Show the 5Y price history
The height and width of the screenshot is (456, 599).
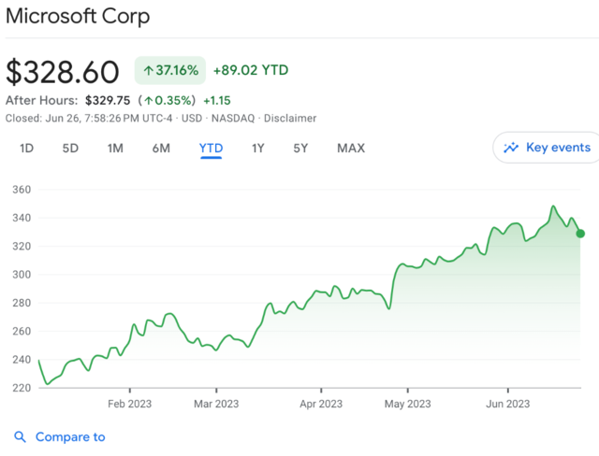[300, 149]
